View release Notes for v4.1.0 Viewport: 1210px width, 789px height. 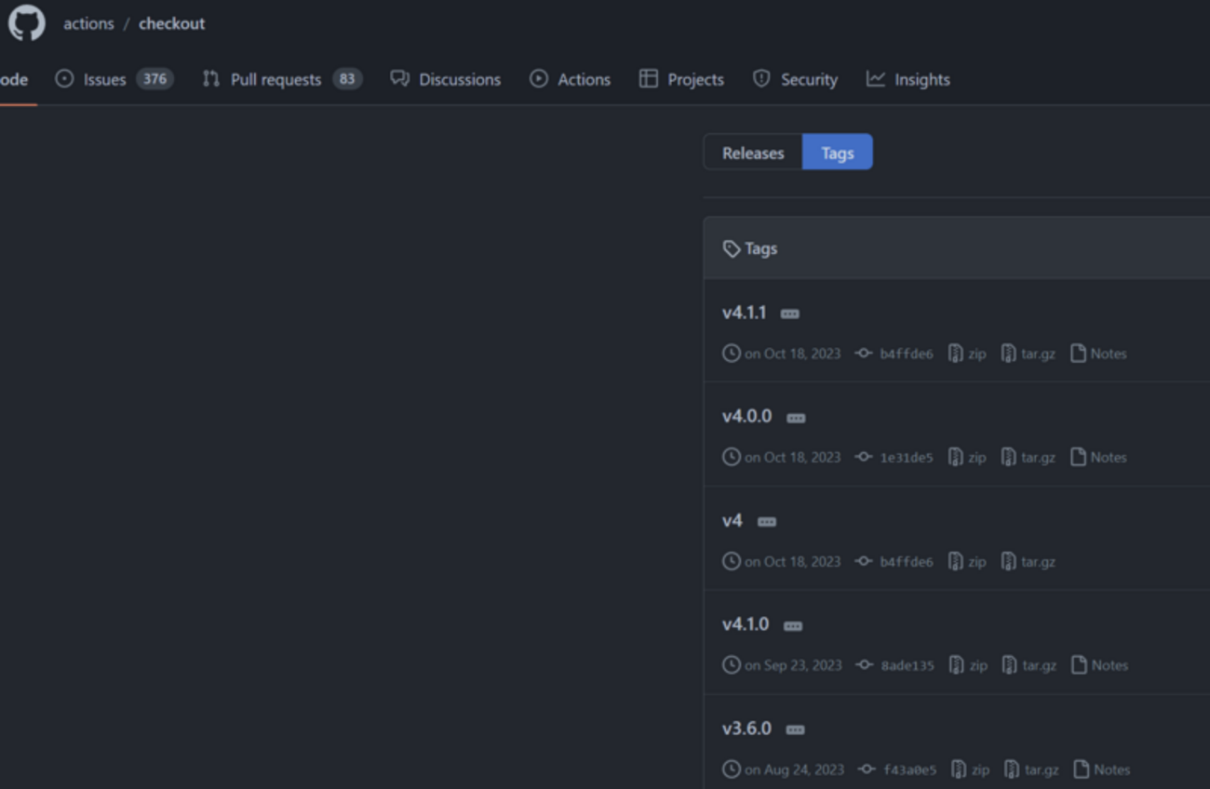1099,665
